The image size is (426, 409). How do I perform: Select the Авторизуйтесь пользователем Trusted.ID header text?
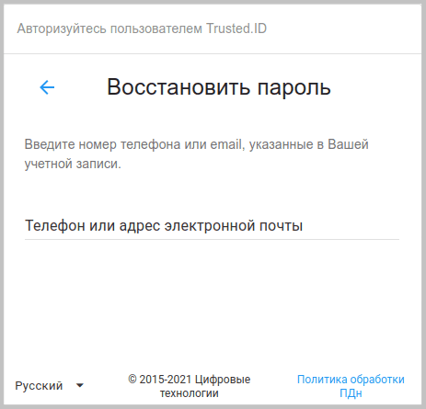[x=142, y=28]
